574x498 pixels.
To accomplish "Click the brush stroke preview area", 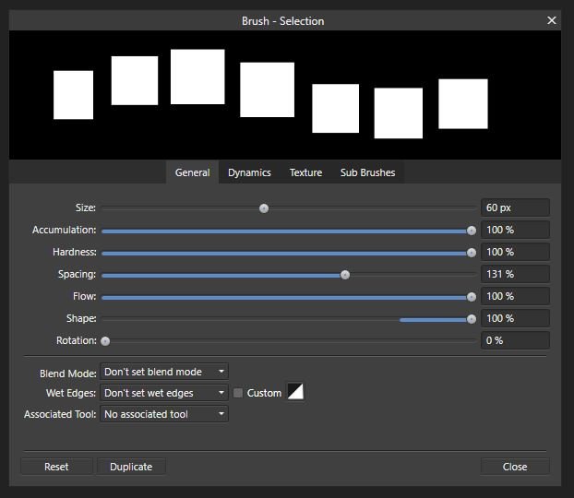I will point(285,95).
